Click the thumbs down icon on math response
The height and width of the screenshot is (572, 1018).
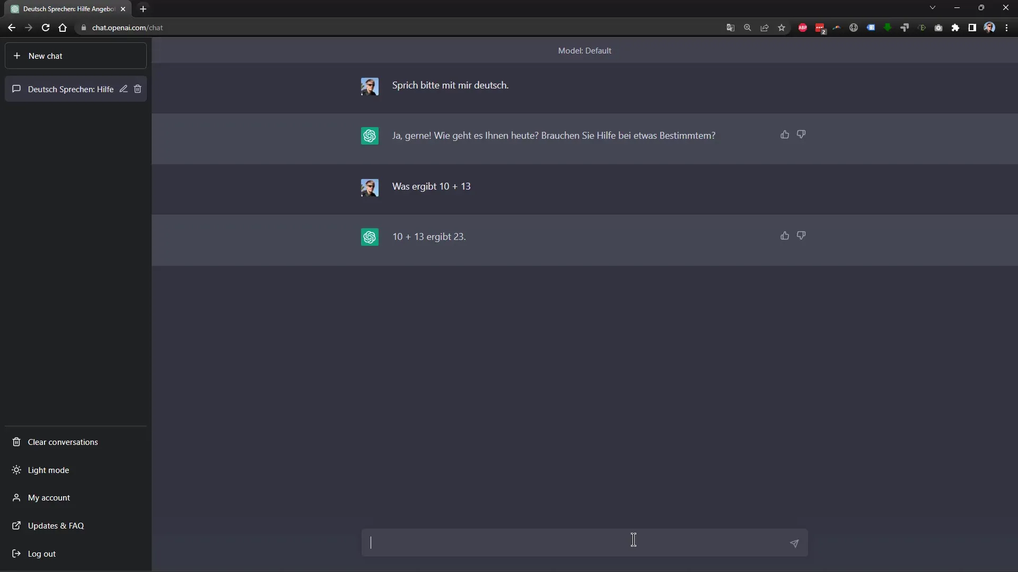(x=801, y=235)
